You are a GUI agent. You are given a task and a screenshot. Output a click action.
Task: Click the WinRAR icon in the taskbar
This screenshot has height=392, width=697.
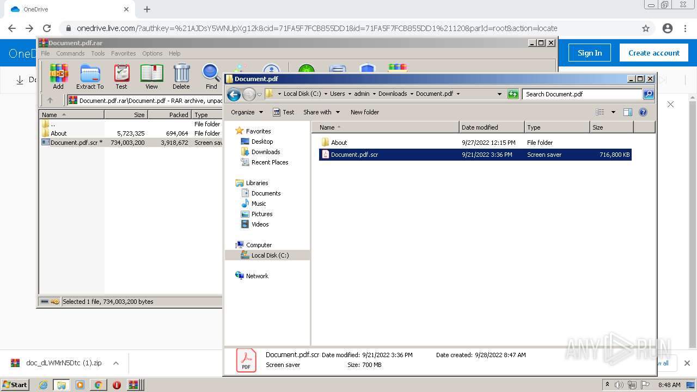pyautogui.click(x=134, y=385)
